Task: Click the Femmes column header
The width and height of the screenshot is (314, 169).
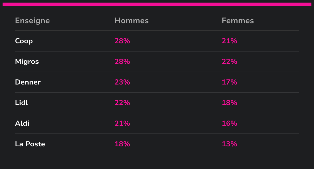Action: 238,21
